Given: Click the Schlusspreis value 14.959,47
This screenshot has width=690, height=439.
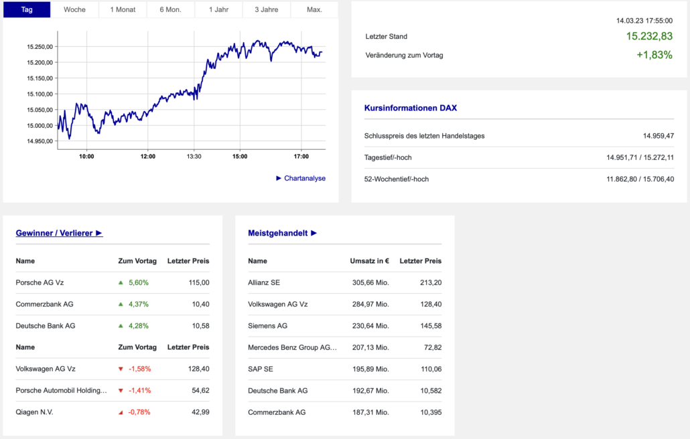Looking at the screenshot, I should 659,136.
